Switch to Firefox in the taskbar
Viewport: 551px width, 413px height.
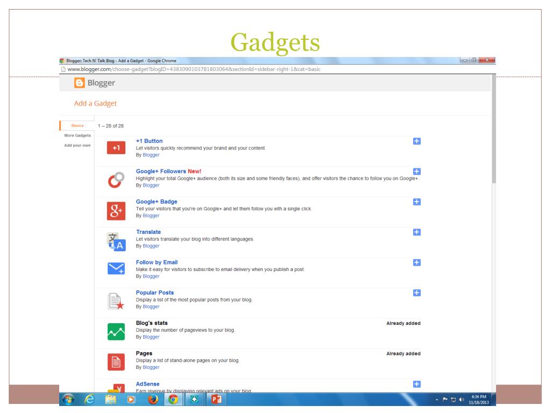[x=152, y=400]
